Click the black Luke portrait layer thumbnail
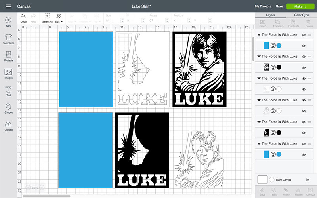 (x=266, y=67)
